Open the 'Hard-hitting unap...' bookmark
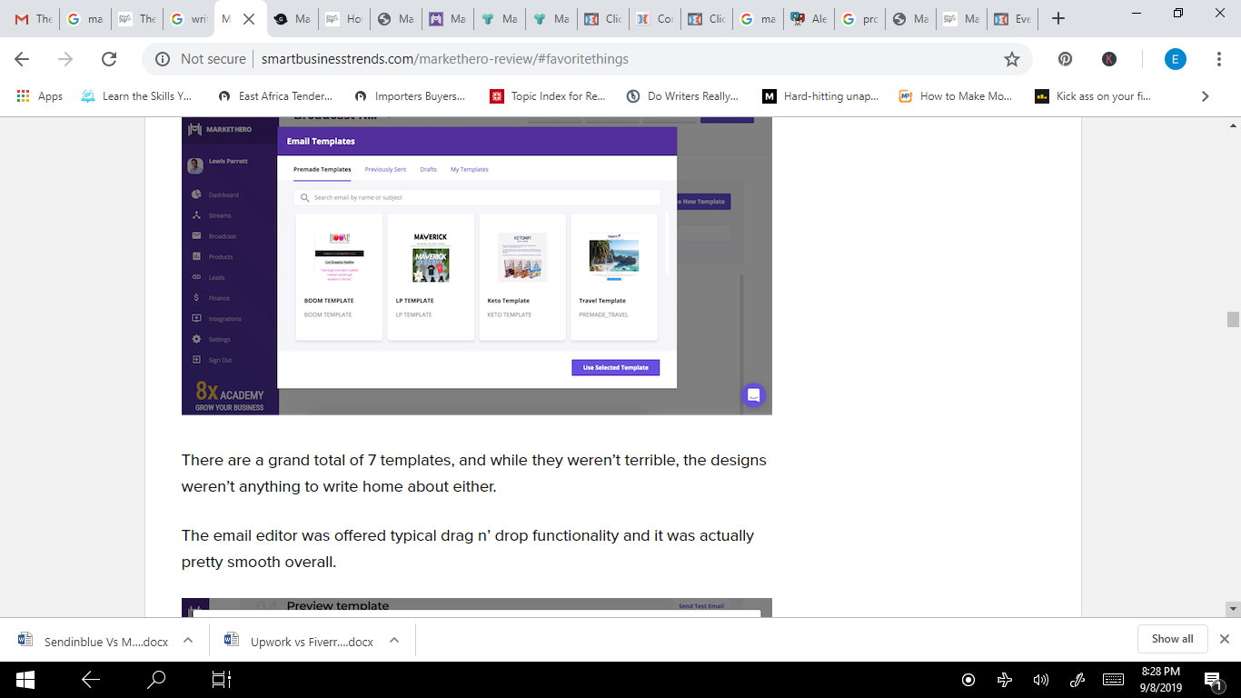 pyautogui.click(x=820, y=96)
